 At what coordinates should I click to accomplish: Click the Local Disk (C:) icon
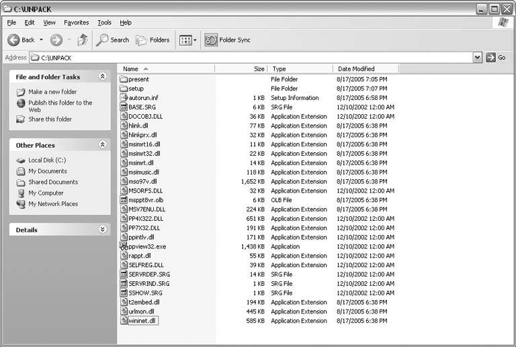click(21, 160)
